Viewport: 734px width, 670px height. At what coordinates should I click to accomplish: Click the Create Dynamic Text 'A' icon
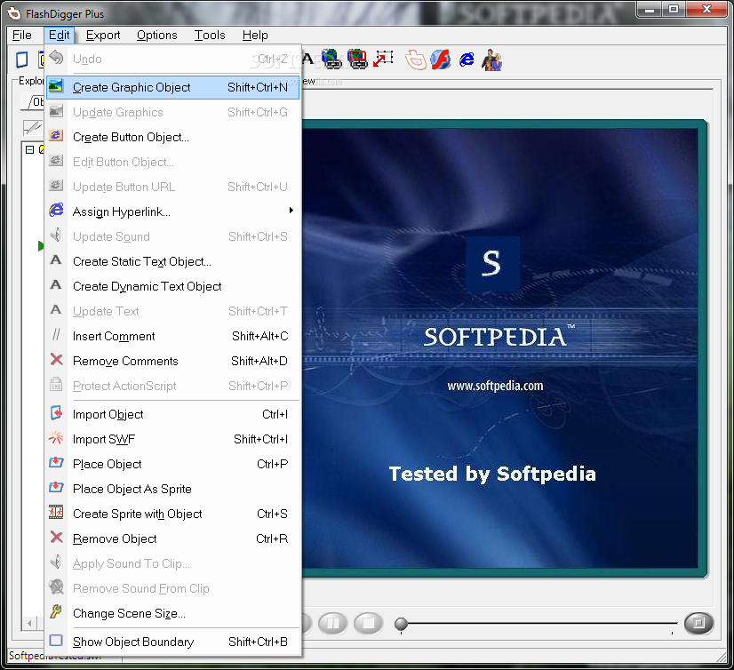56,284
